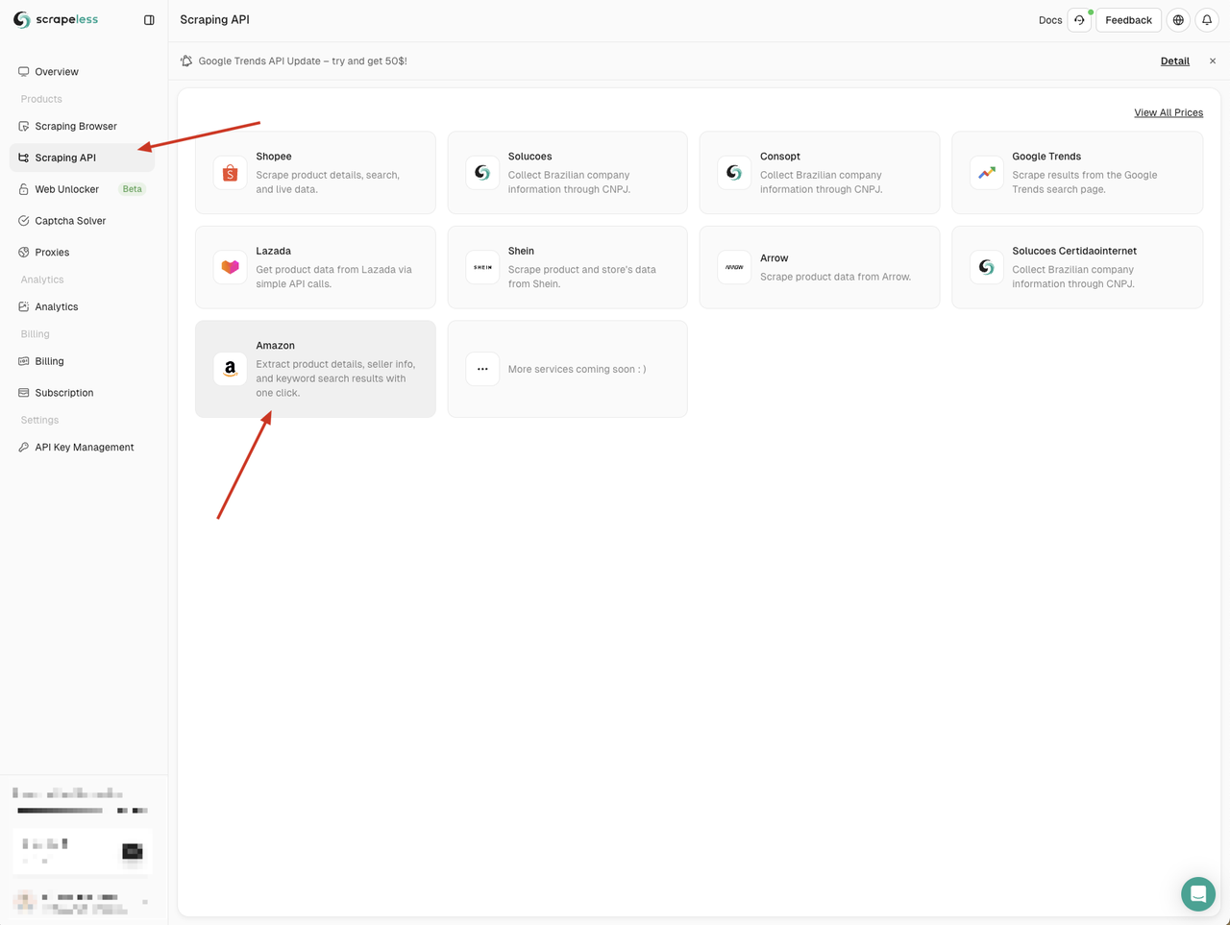Click View All Prices link
This screenshot has height=925, width=1230.
(x=1168, y=113)
